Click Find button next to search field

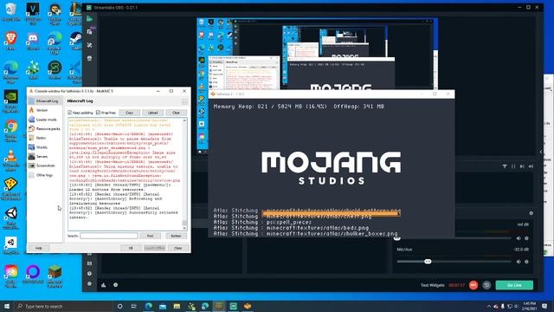click(x=150, y=236)
